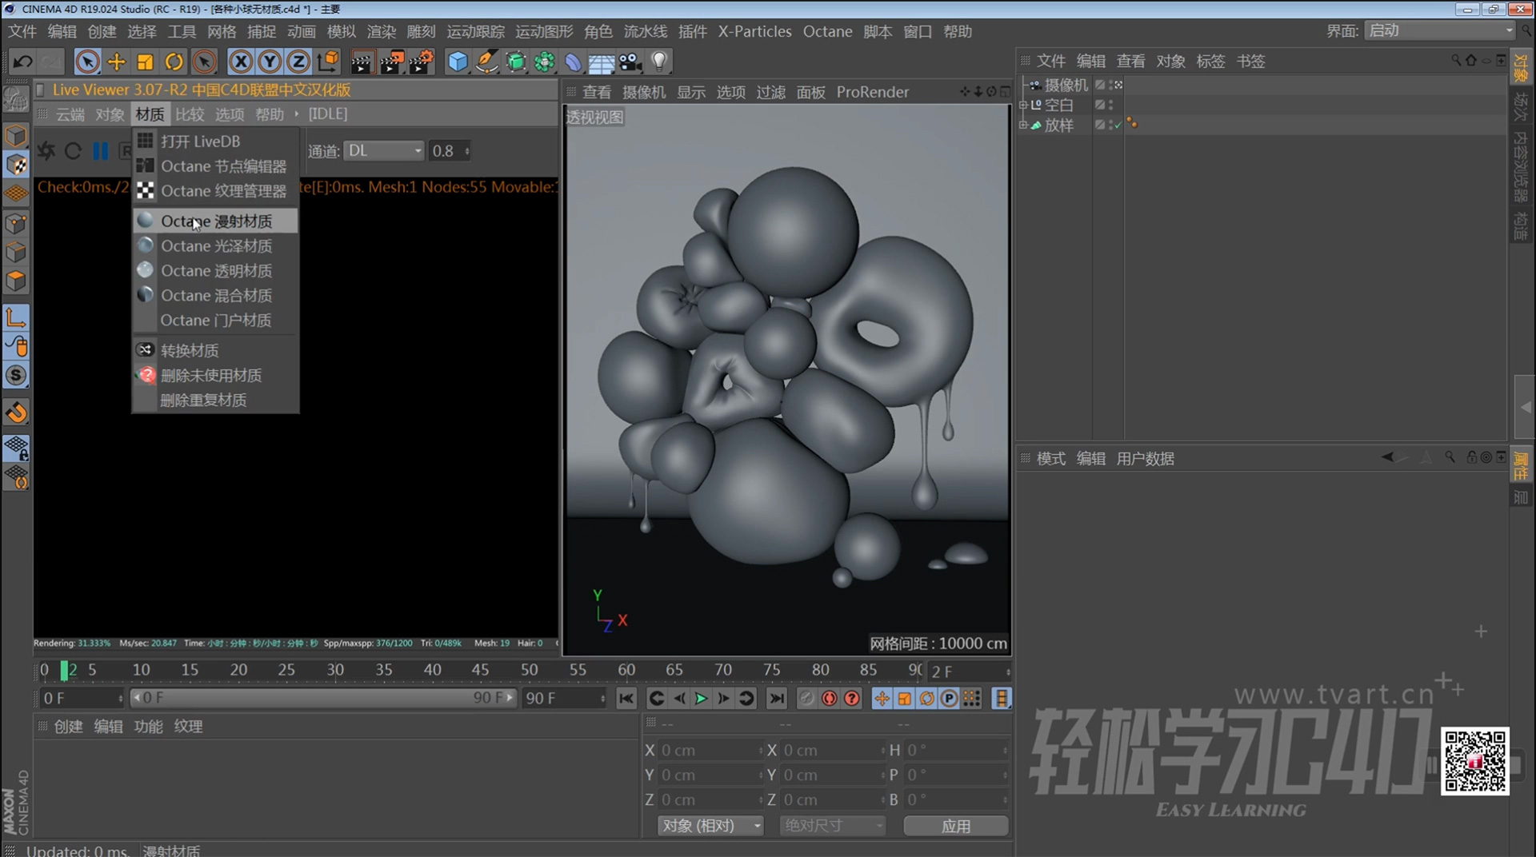Select 摄像机 in object manager
The height and width of the screenshot is (857, 1536).
1066,85
